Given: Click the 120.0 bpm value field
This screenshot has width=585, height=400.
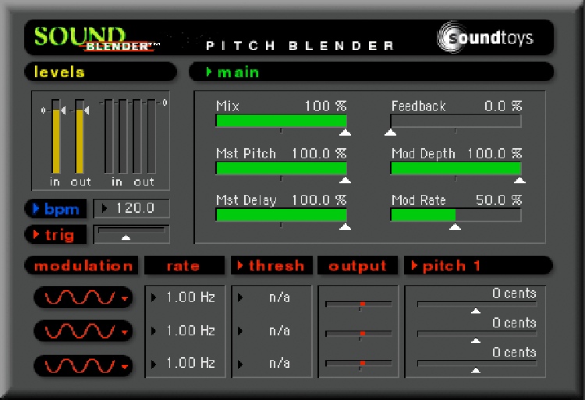Looking at the screenshot, I should click(x=131, y=208).
